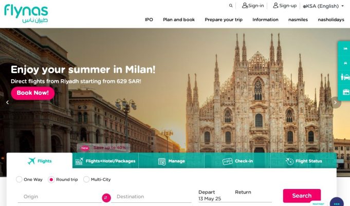The height and width of the screenshot is (206, 350).
Task: Click the swap origin and destination icon
Action: (x=106, y=198)
